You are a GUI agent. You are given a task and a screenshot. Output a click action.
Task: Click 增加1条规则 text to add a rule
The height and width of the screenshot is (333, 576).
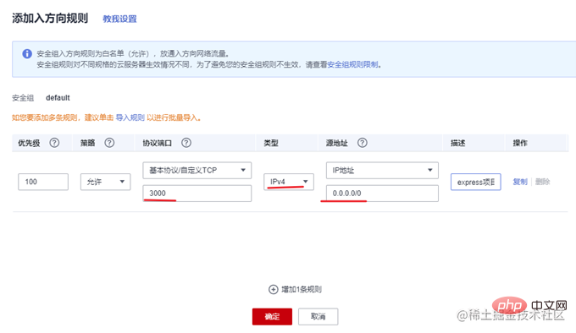tap(302, 289)
